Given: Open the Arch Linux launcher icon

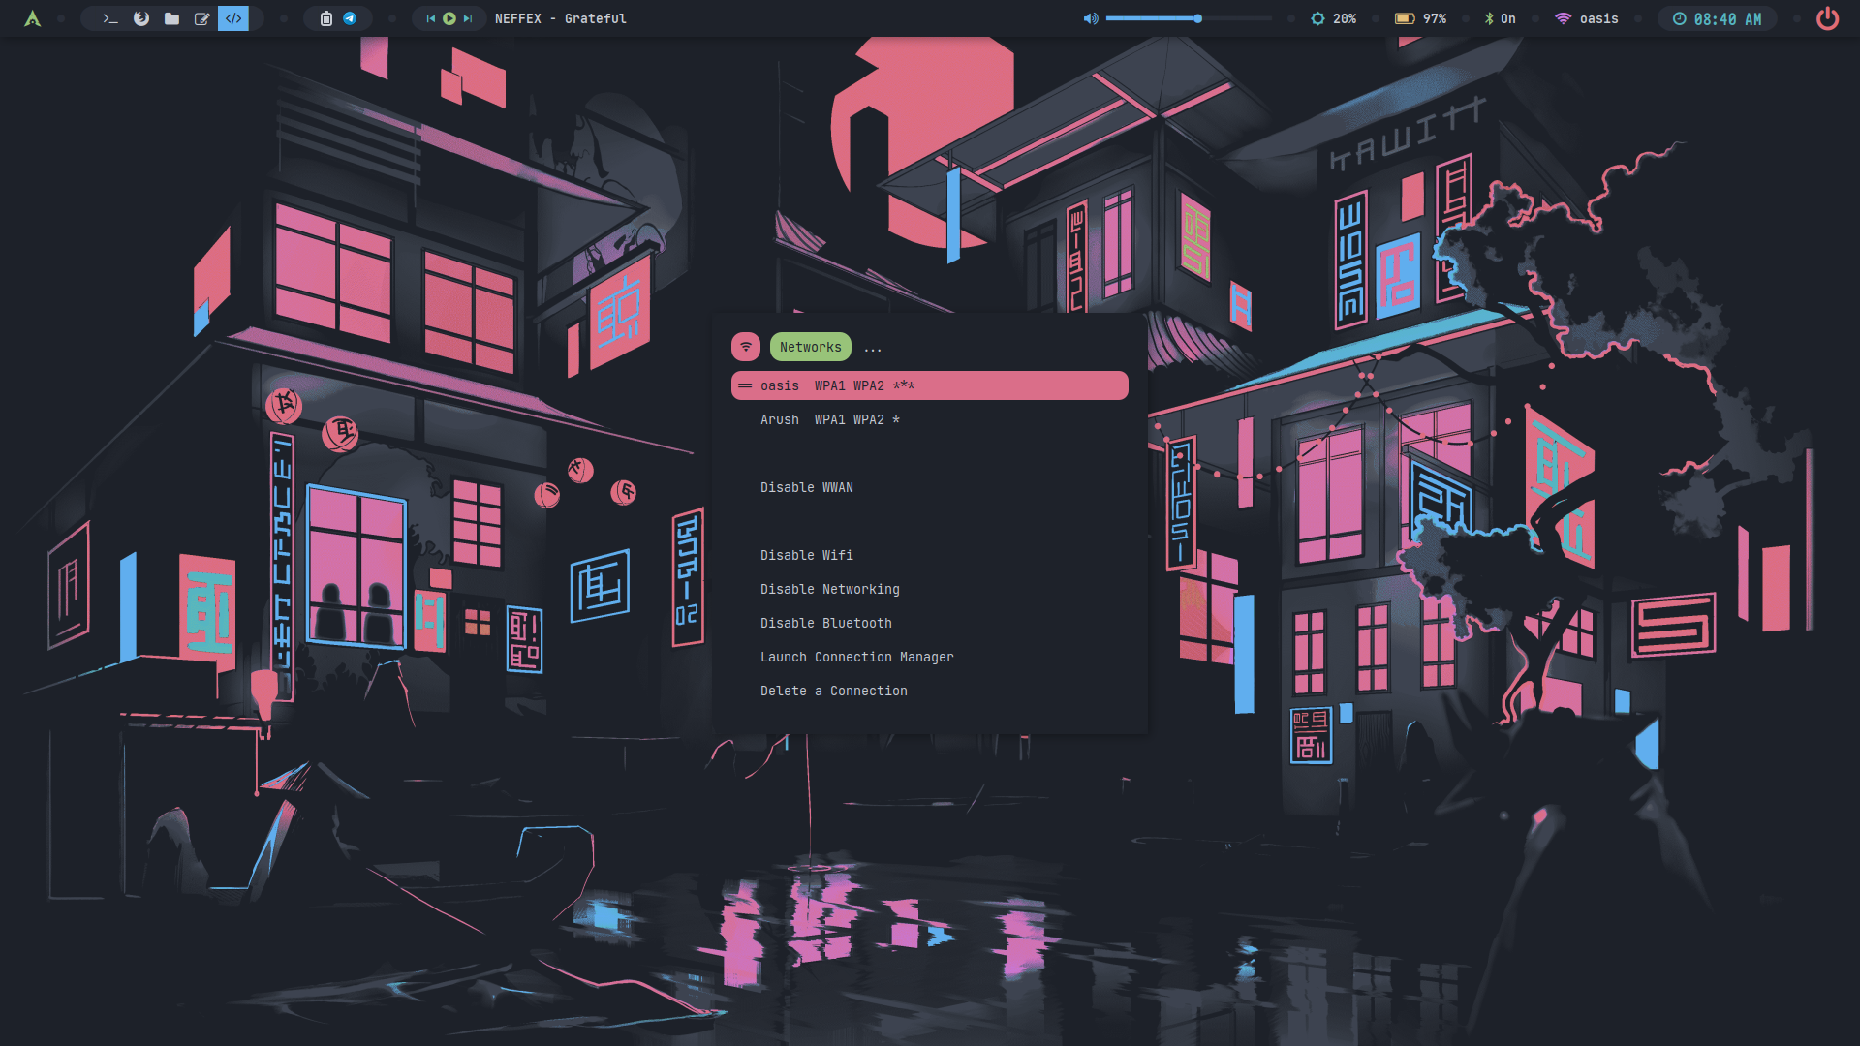Looking at the screenshot, I should [x=32, y=18].
